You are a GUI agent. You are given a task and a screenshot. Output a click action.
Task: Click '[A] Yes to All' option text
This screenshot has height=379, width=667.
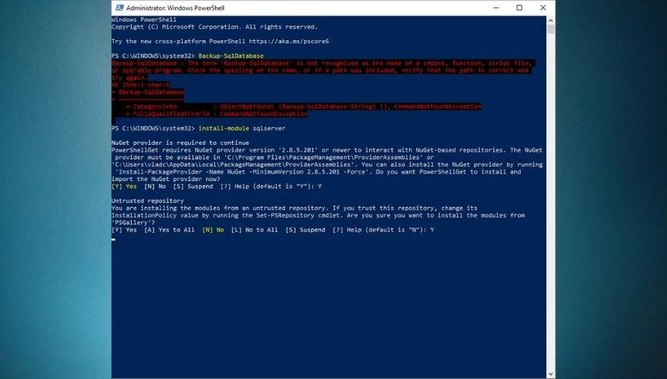tap(169, 230)
